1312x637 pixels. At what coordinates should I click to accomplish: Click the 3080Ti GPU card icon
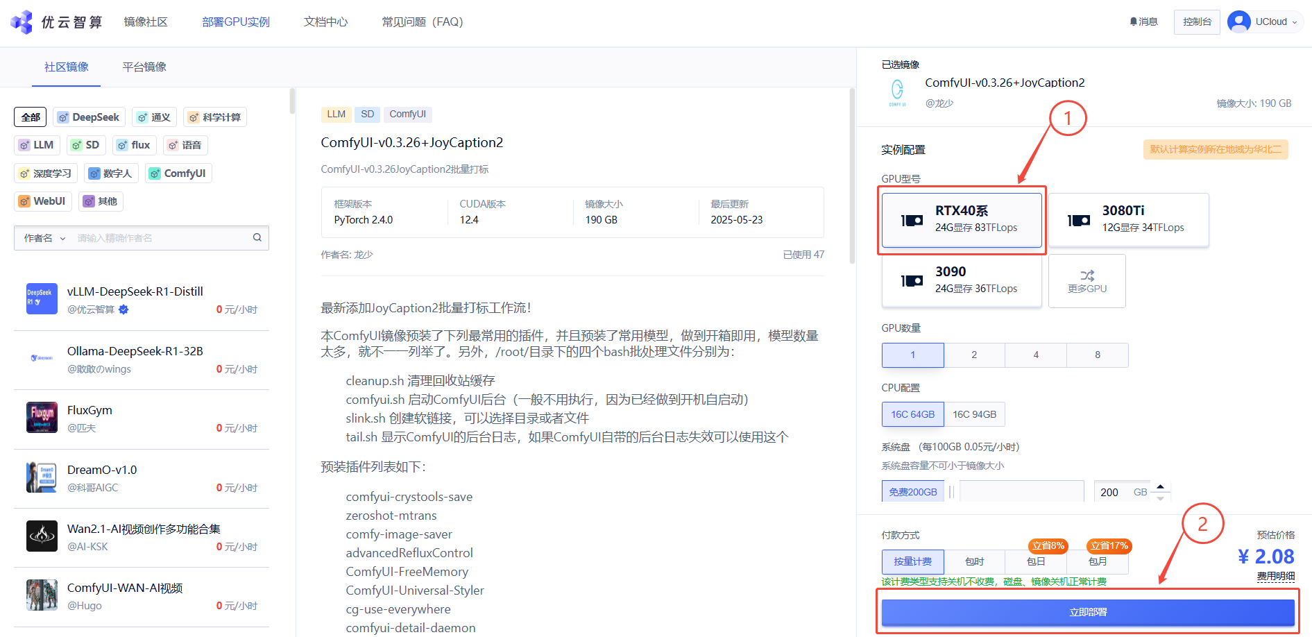[1079, 220]
